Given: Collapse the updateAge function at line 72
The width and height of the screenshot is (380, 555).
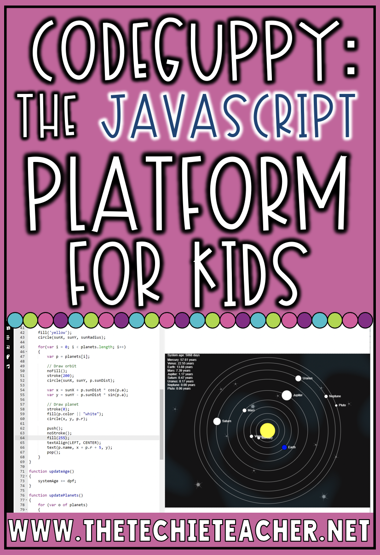Looking at the screenshot, I should point(26,476).
